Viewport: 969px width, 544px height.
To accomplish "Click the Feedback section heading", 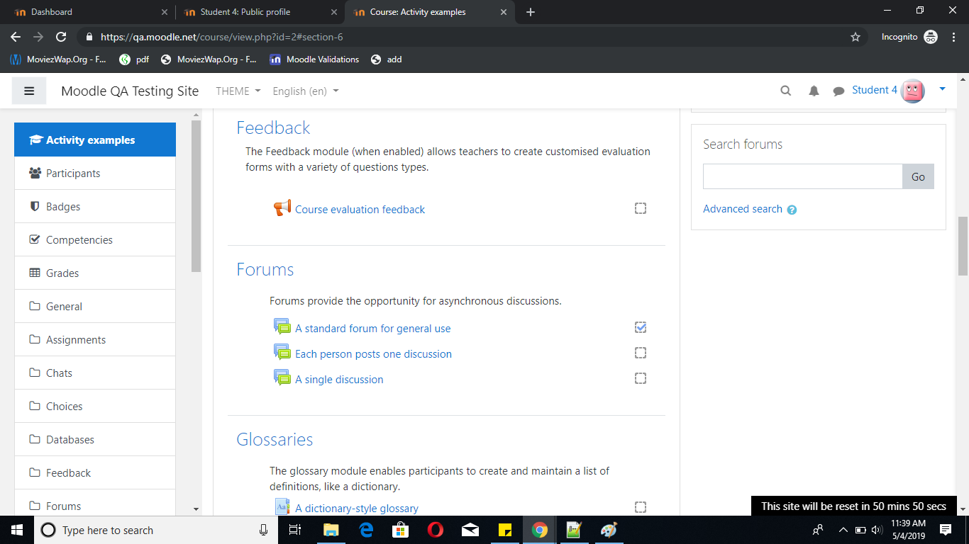I will 273,128.
